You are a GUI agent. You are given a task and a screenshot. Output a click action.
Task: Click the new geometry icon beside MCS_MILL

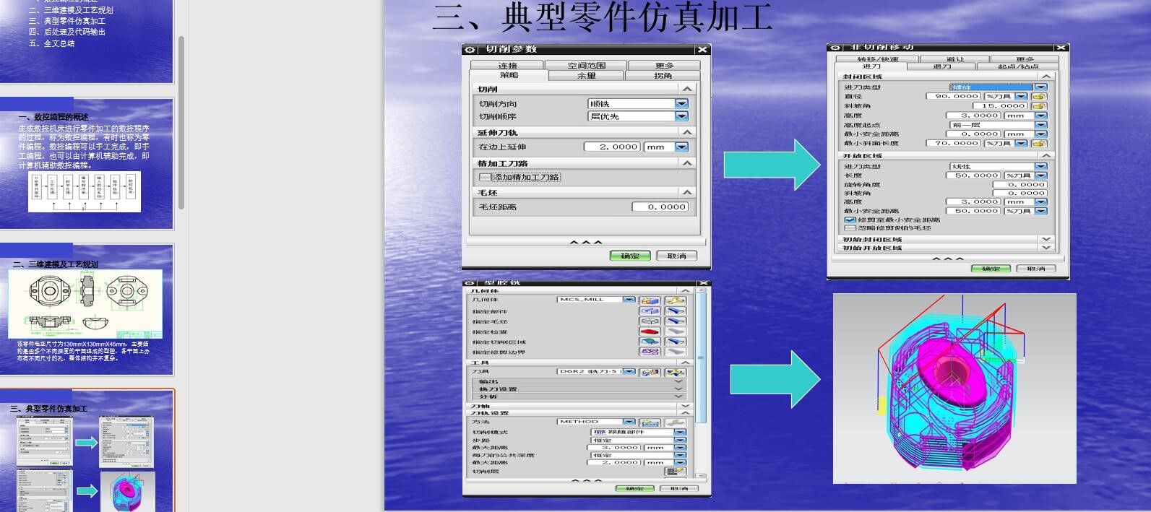coord(650,300)
